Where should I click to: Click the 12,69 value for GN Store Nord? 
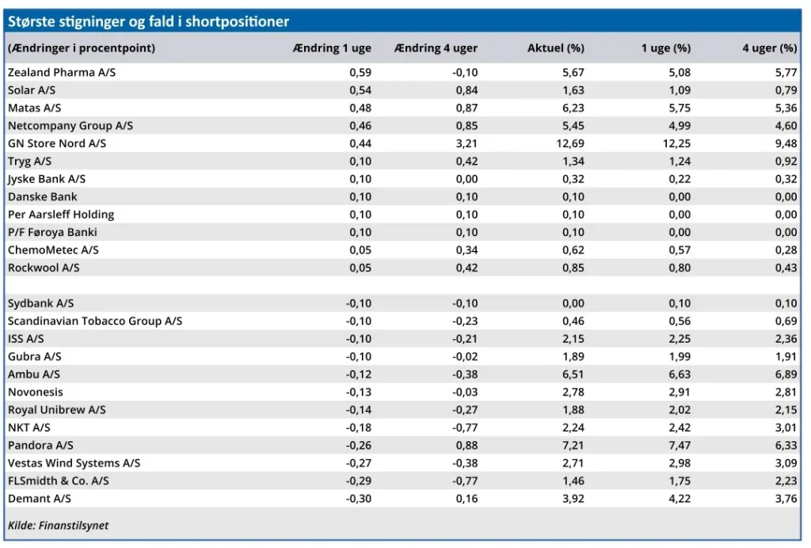coord(570,143)
